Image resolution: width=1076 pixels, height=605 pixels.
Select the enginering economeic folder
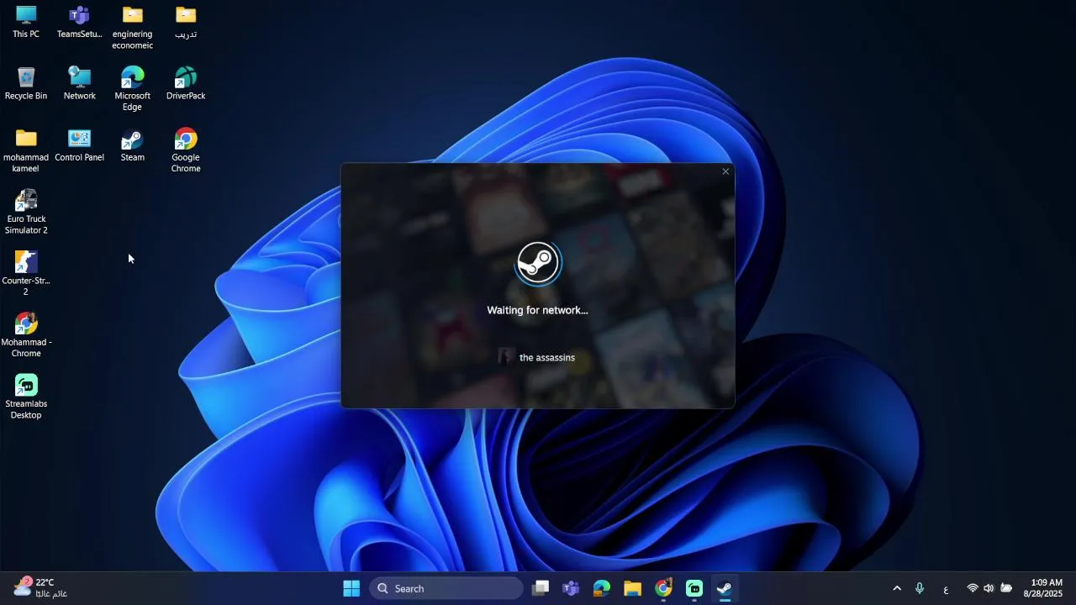[132, 28]
